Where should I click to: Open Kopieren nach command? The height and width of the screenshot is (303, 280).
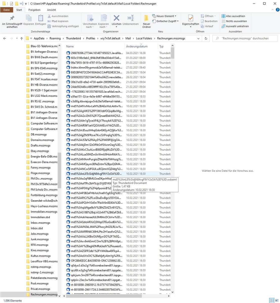103,21
